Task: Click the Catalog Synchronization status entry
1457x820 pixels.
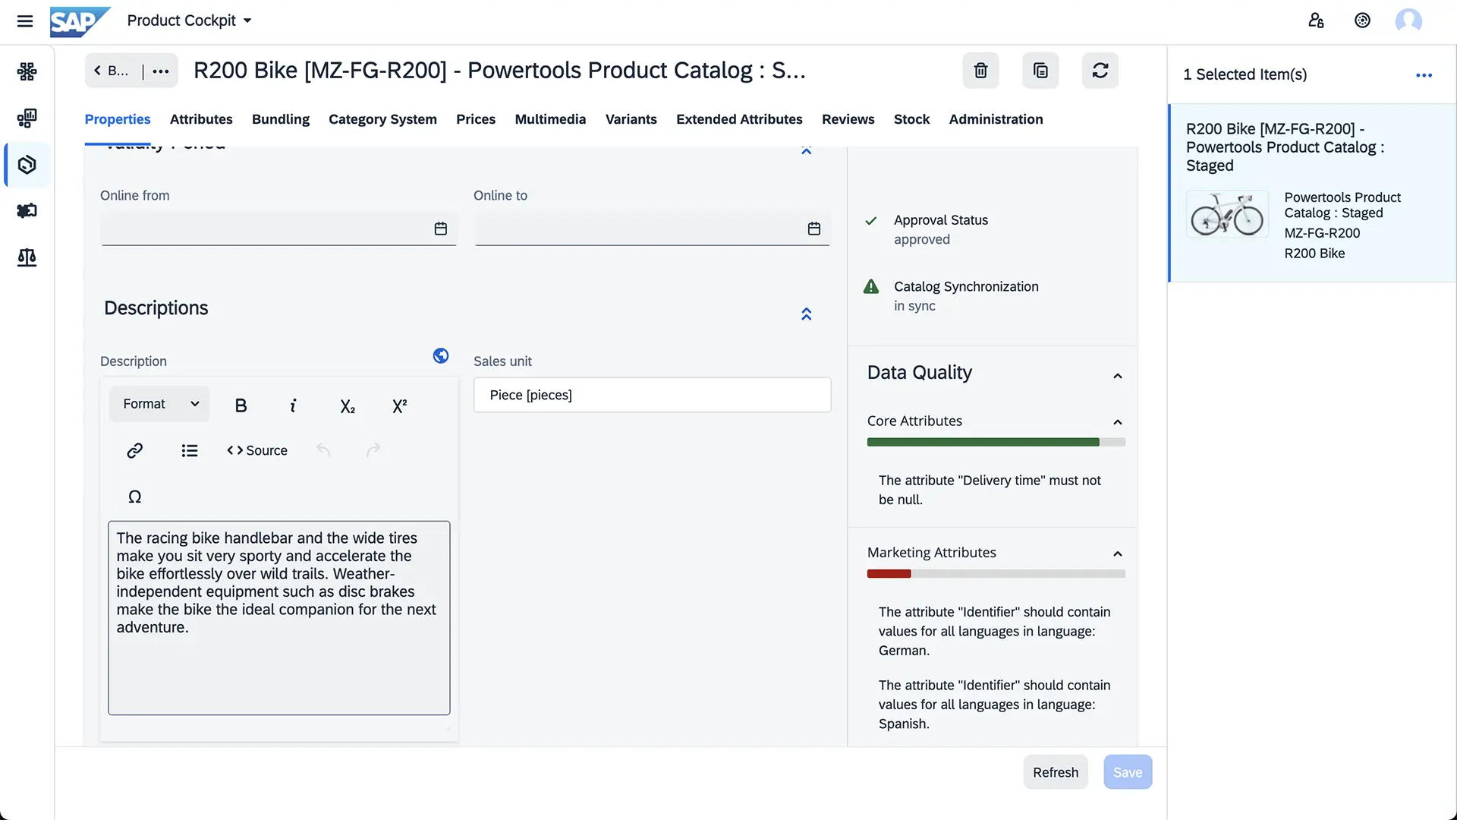Action: (x=966, y=296)
